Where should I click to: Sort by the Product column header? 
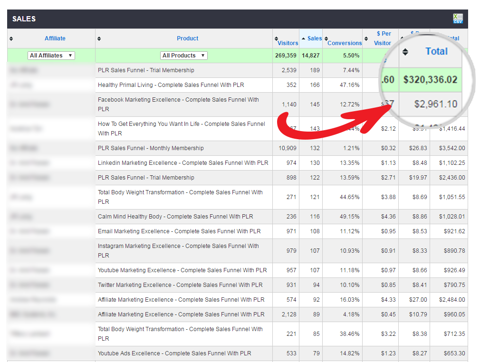[187, 38]
